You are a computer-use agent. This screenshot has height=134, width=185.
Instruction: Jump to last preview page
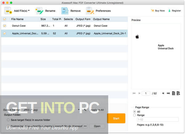click(x=168, y=93)
